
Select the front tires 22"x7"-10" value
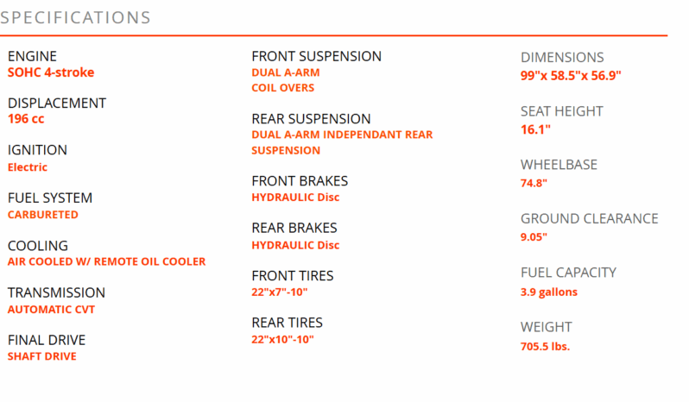click(x=280, y=292)
